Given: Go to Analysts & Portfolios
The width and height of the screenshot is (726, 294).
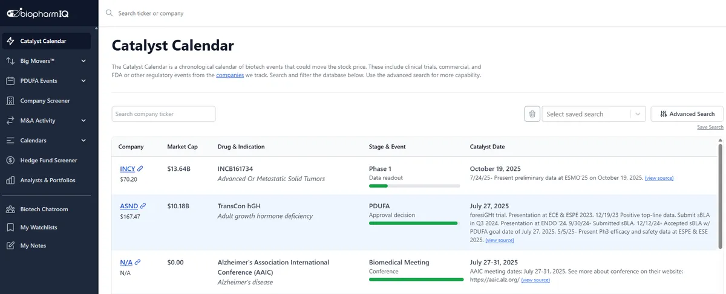Looking at the screenshot, I should point(47,181).
